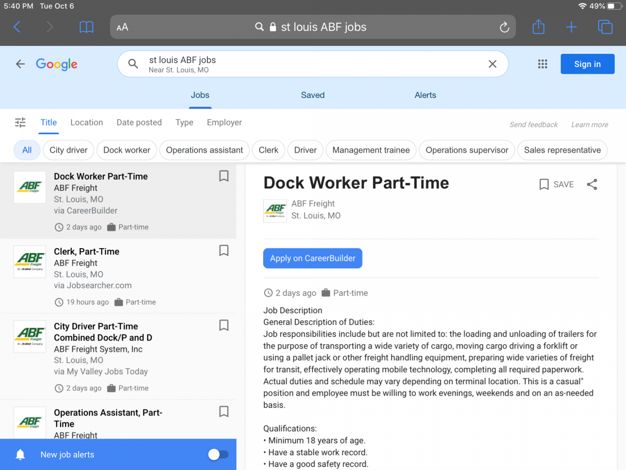Show all Safari tabs overview
This screenshot has width=626, height=470.
click(605, 27)
